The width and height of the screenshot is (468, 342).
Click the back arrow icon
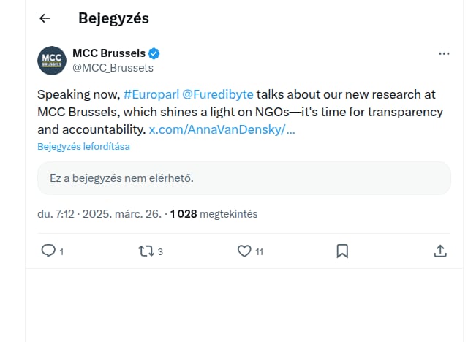tap(45, 18)
